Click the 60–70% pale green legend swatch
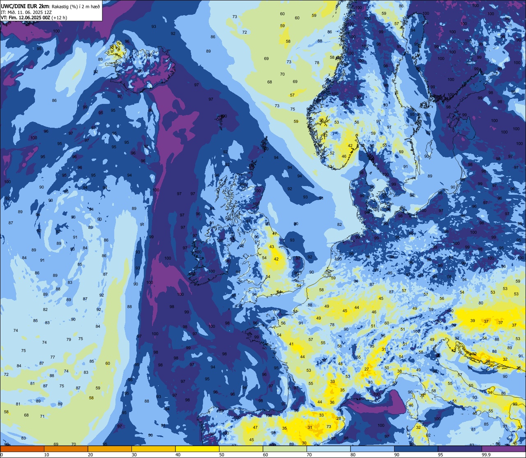The image size is (526, 458). pyautogui.click(x=285, y=449)
